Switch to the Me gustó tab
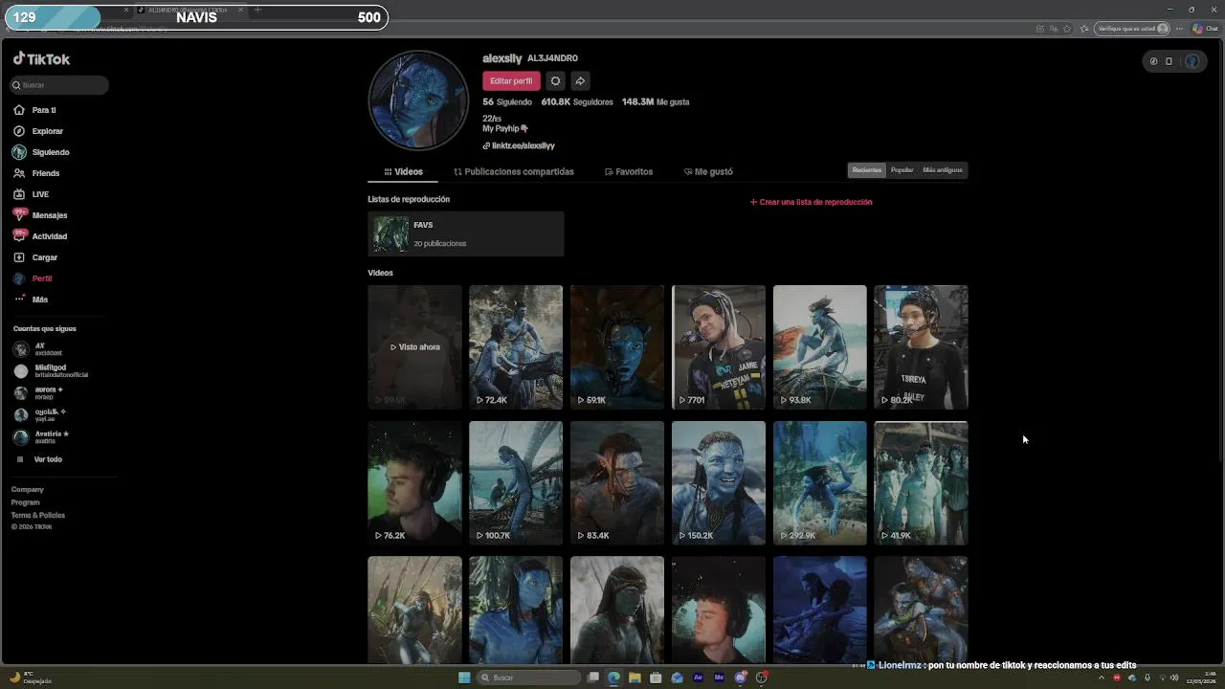This screenshot has height=689, width=1225. click(708, 172)
